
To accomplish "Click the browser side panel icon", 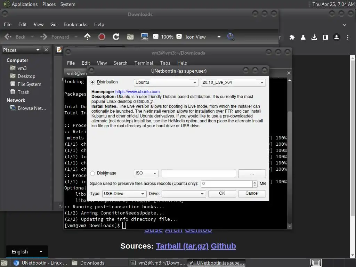I will point(325,37).
